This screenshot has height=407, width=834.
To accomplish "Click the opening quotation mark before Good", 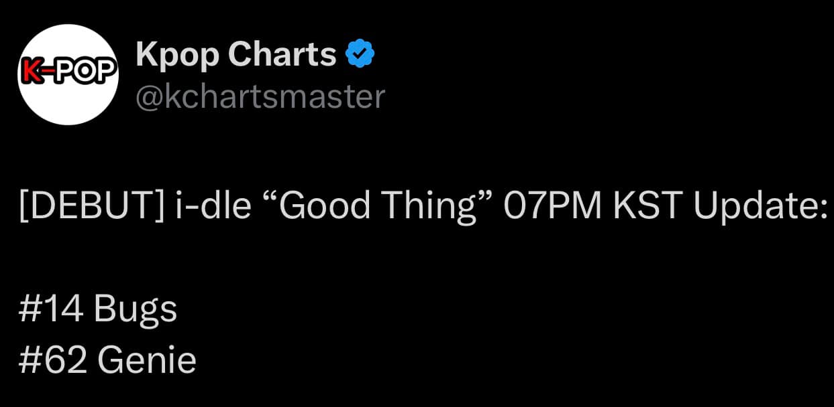I will [x=267, y=199].
